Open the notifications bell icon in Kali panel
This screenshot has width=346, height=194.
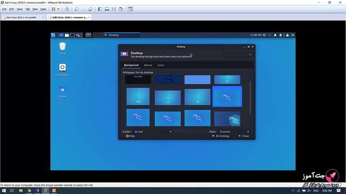[x=275, y=35]
